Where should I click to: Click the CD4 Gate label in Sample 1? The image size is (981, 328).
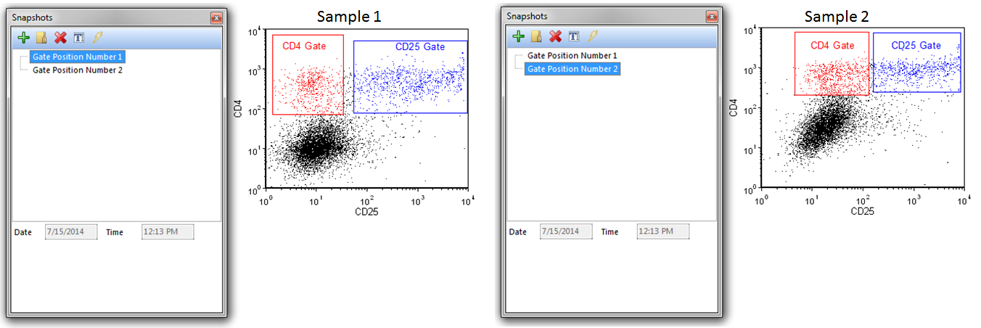pos(304,46)
